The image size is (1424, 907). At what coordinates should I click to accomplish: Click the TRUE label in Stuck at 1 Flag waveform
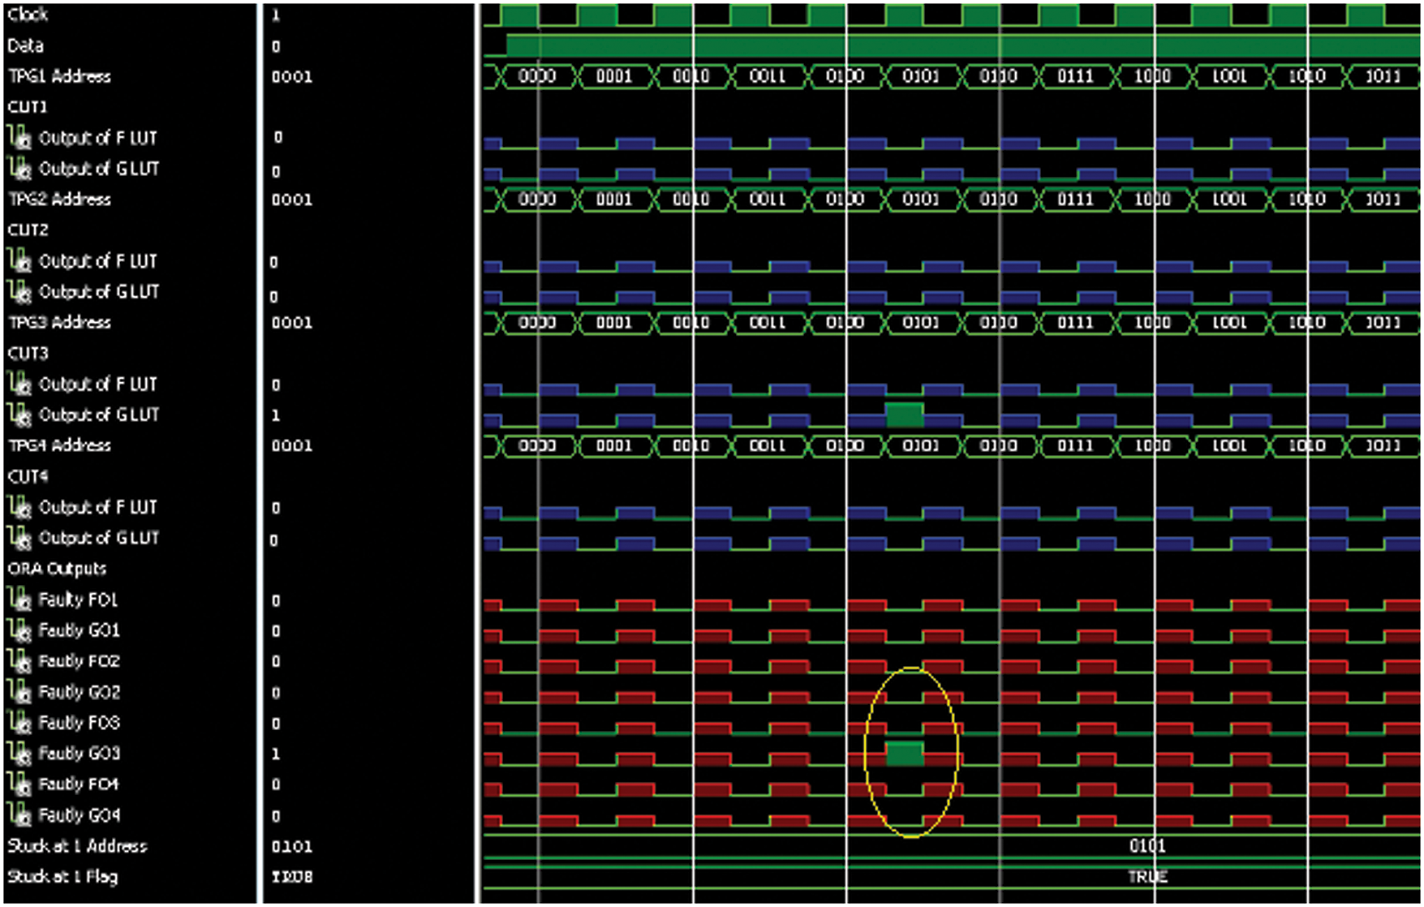[1147, 877]
